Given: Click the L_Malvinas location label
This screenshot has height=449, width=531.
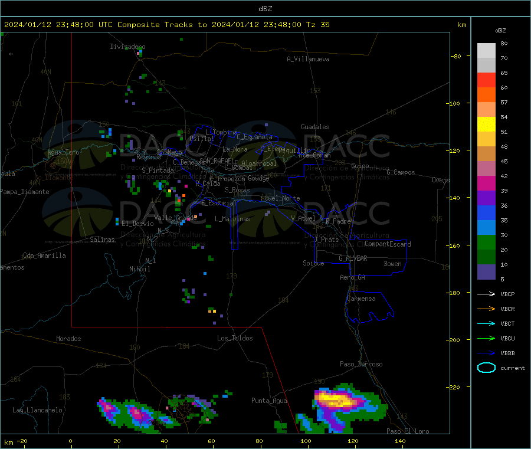Looking at the screenshot, I should click(x=232, y=219).
